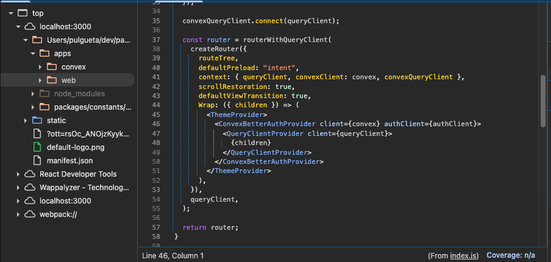
Task: Click the return router statement
Action: (210, 227)
